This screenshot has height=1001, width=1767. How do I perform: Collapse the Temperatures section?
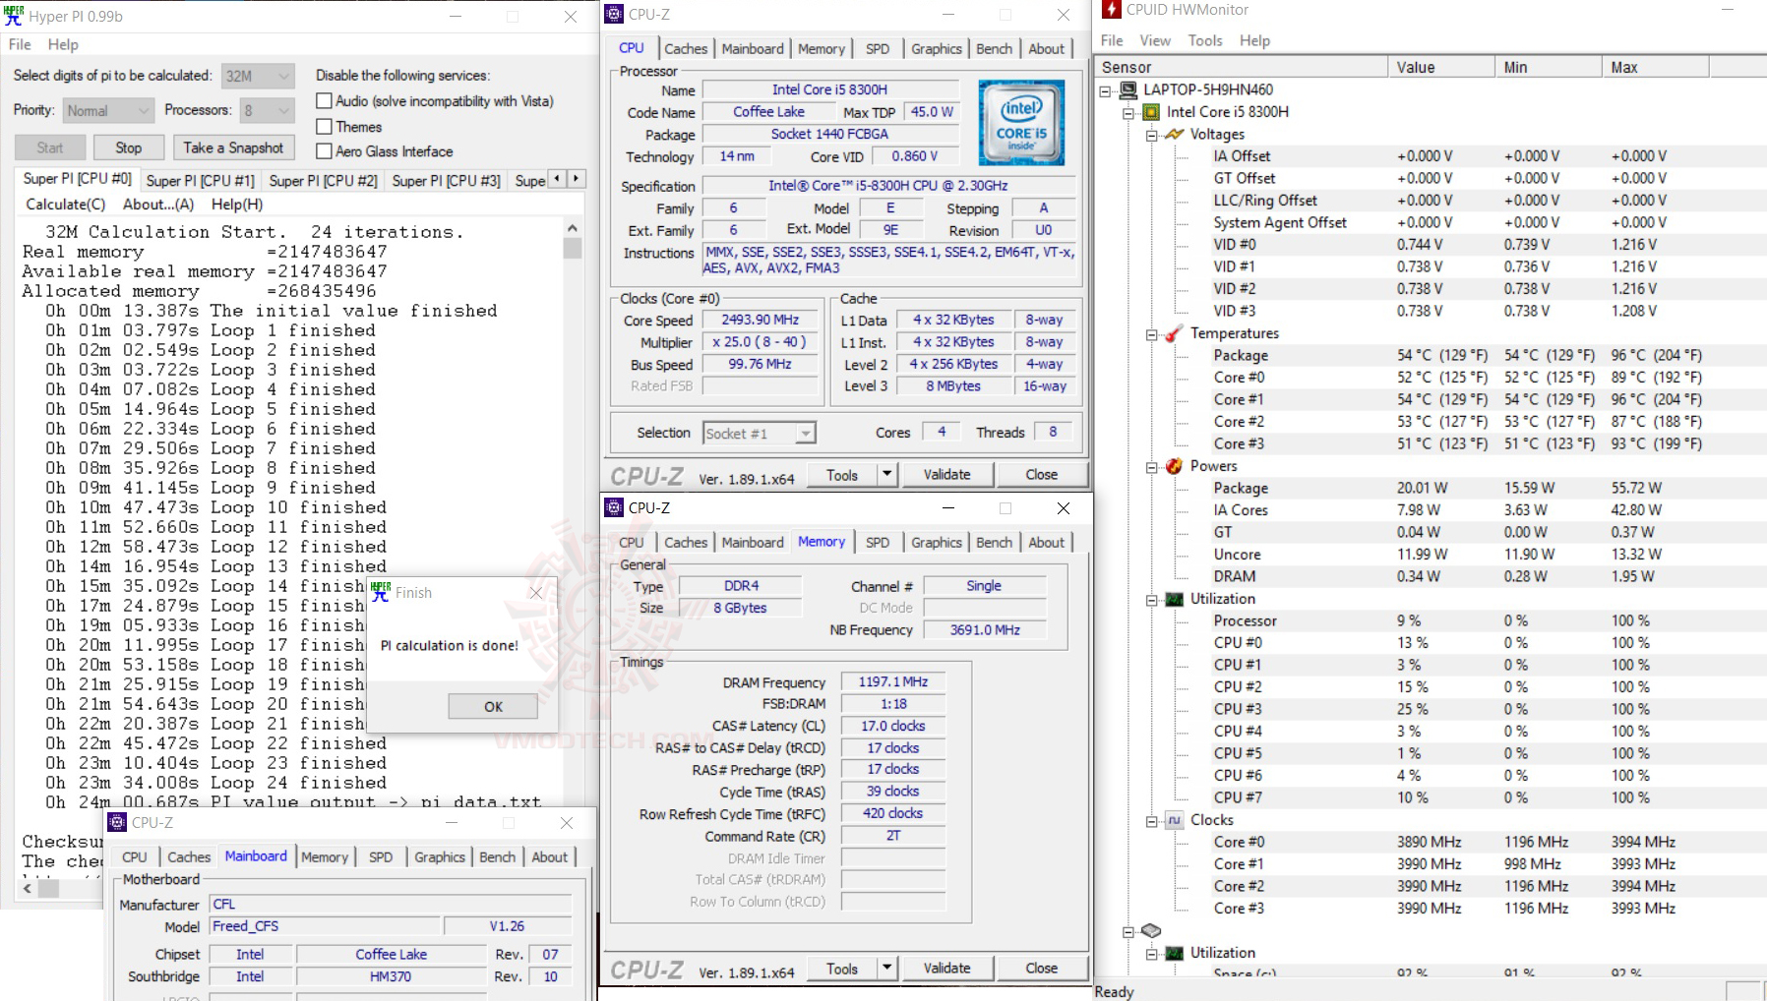tap(1151, 334)
